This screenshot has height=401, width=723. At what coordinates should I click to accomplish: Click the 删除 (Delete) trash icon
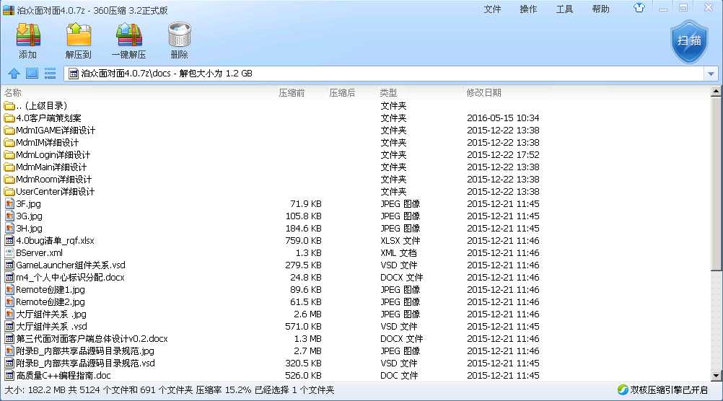(x=180, y=35)
